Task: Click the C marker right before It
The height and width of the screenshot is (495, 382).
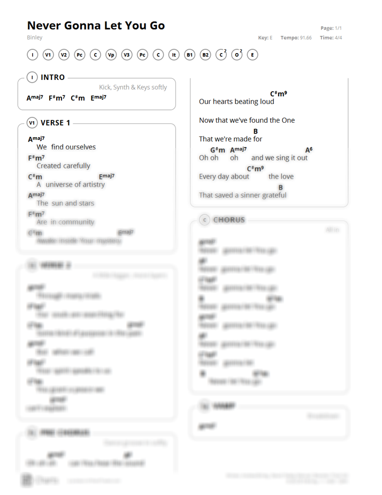Action: 158,55
